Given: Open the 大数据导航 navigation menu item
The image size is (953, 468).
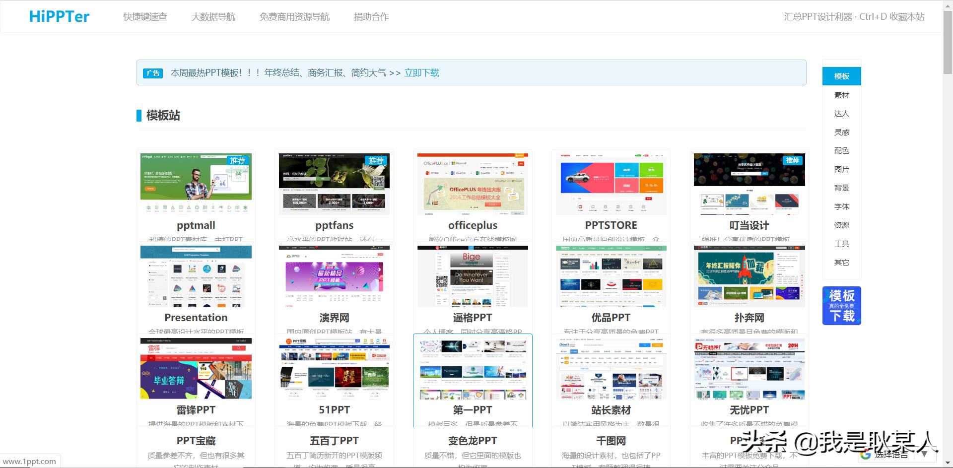Looking at the screenshot, I should [213, 17].
